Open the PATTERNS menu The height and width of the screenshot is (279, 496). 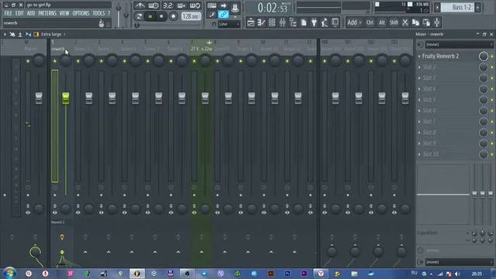coord(47,13)
